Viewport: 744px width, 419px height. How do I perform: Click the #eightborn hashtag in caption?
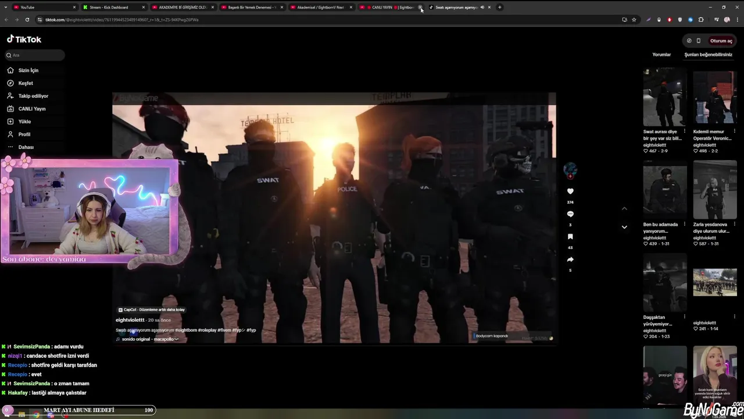tap(186, 330)
